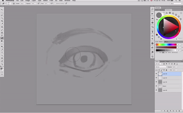Select the Layer 94 thumbnail

(160, 78)
